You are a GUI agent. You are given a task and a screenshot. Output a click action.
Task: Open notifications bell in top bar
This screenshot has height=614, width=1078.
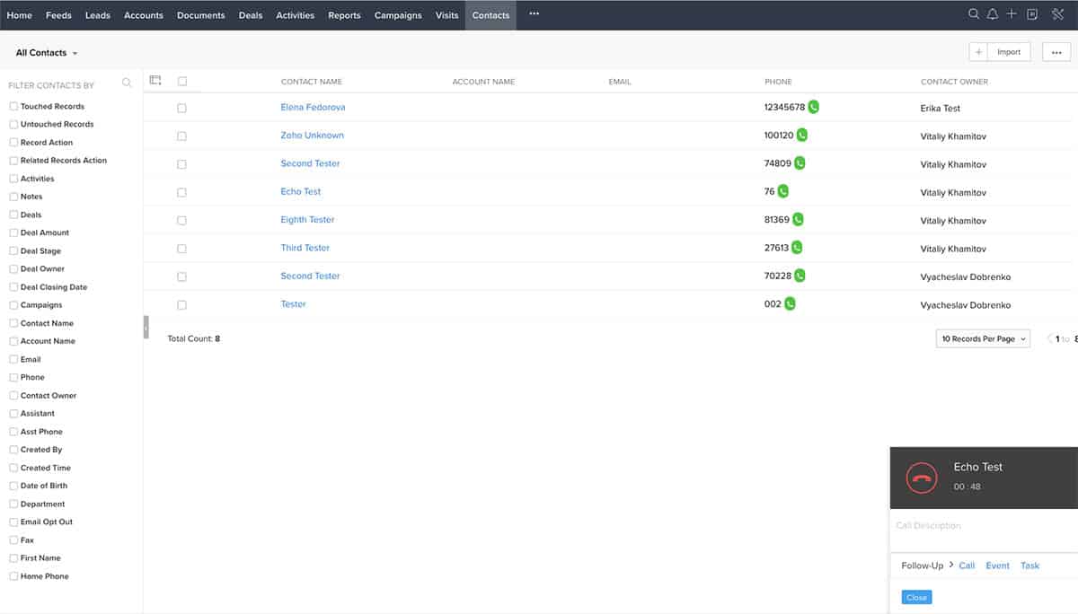(993, 14)
